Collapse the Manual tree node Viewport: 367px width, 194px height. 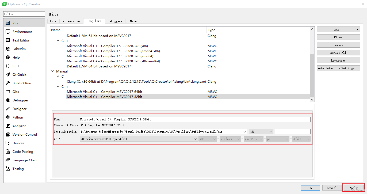click(53, 71)
